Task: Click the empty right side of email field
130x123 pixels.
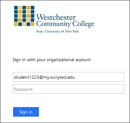Action: pos(99,77)
